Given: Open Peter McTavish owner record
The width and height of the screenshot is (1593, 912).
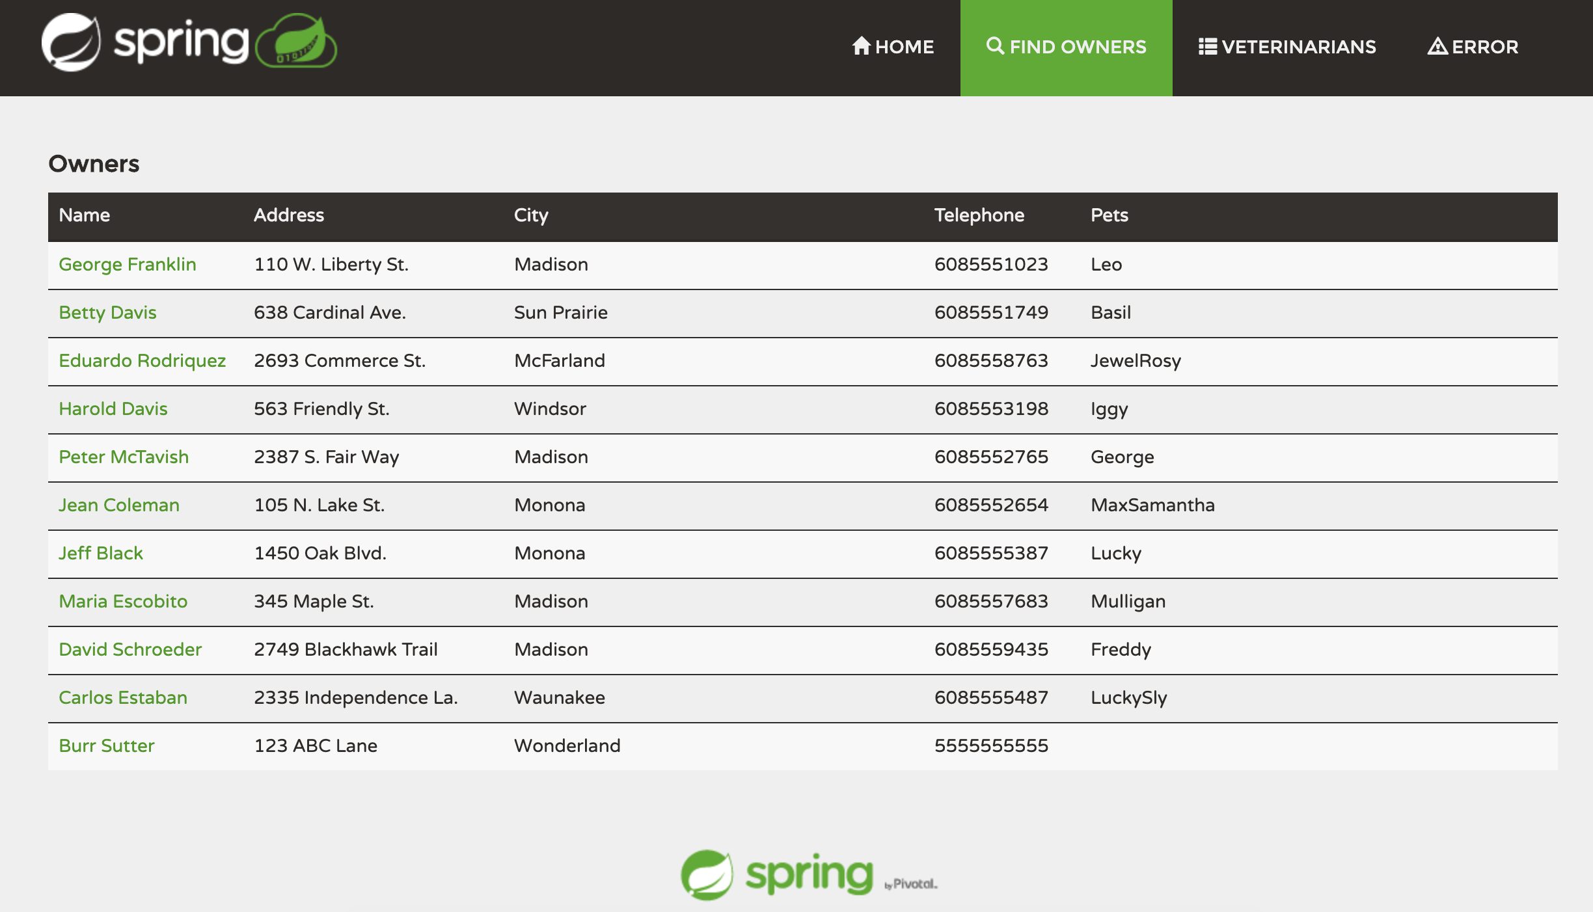Looking at the screenshot, I should click(x=124, y=457).
